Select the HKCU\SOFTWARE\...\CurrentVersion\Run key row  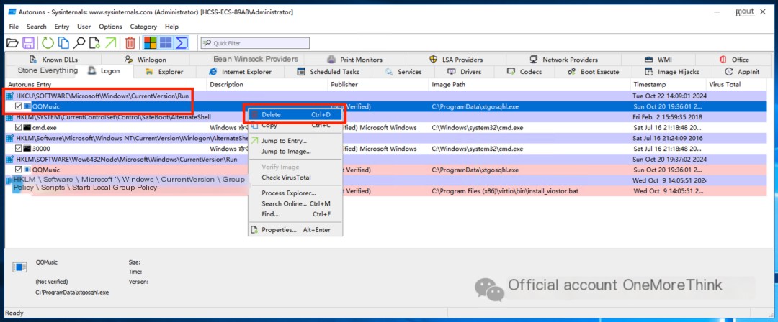[x=386, y=96]
